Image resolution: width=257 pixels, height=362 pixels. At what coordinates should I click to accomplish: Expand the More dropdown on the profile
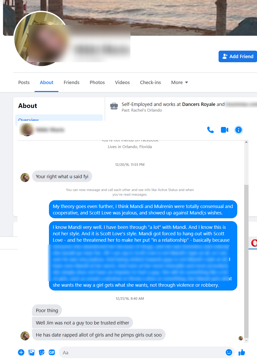tap(179, 83)
